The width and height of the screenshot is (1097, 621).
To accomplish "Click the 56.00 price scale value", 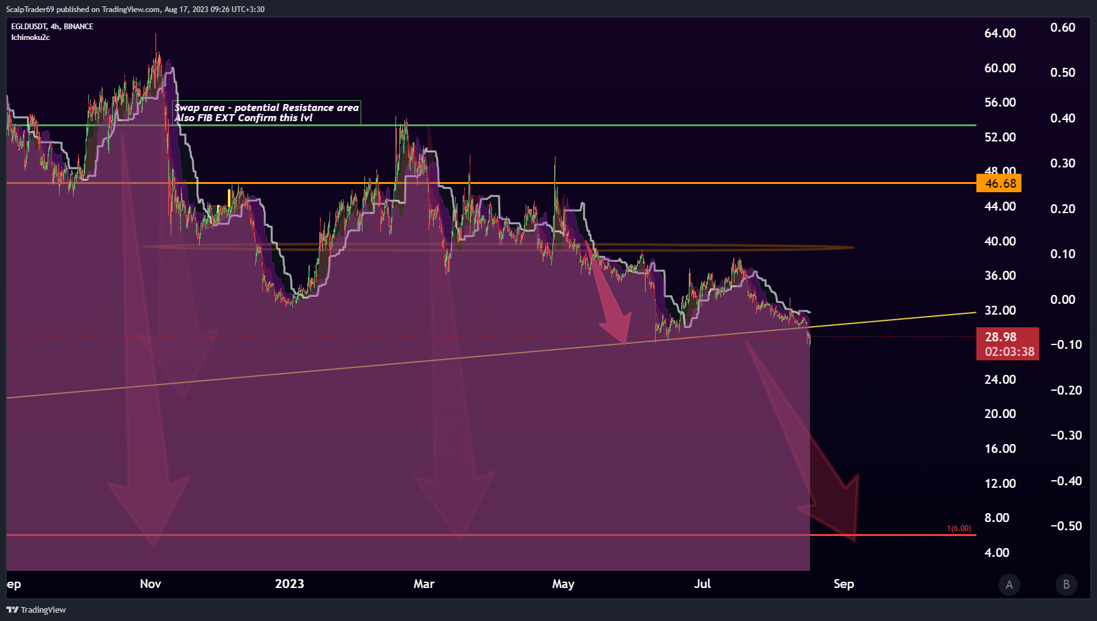I will coord(1000,102).
